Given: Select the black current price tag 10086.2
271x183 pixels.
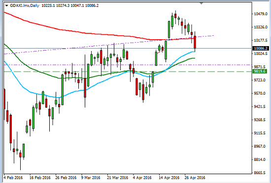Looking at the screenshot, I should (260, 49).
